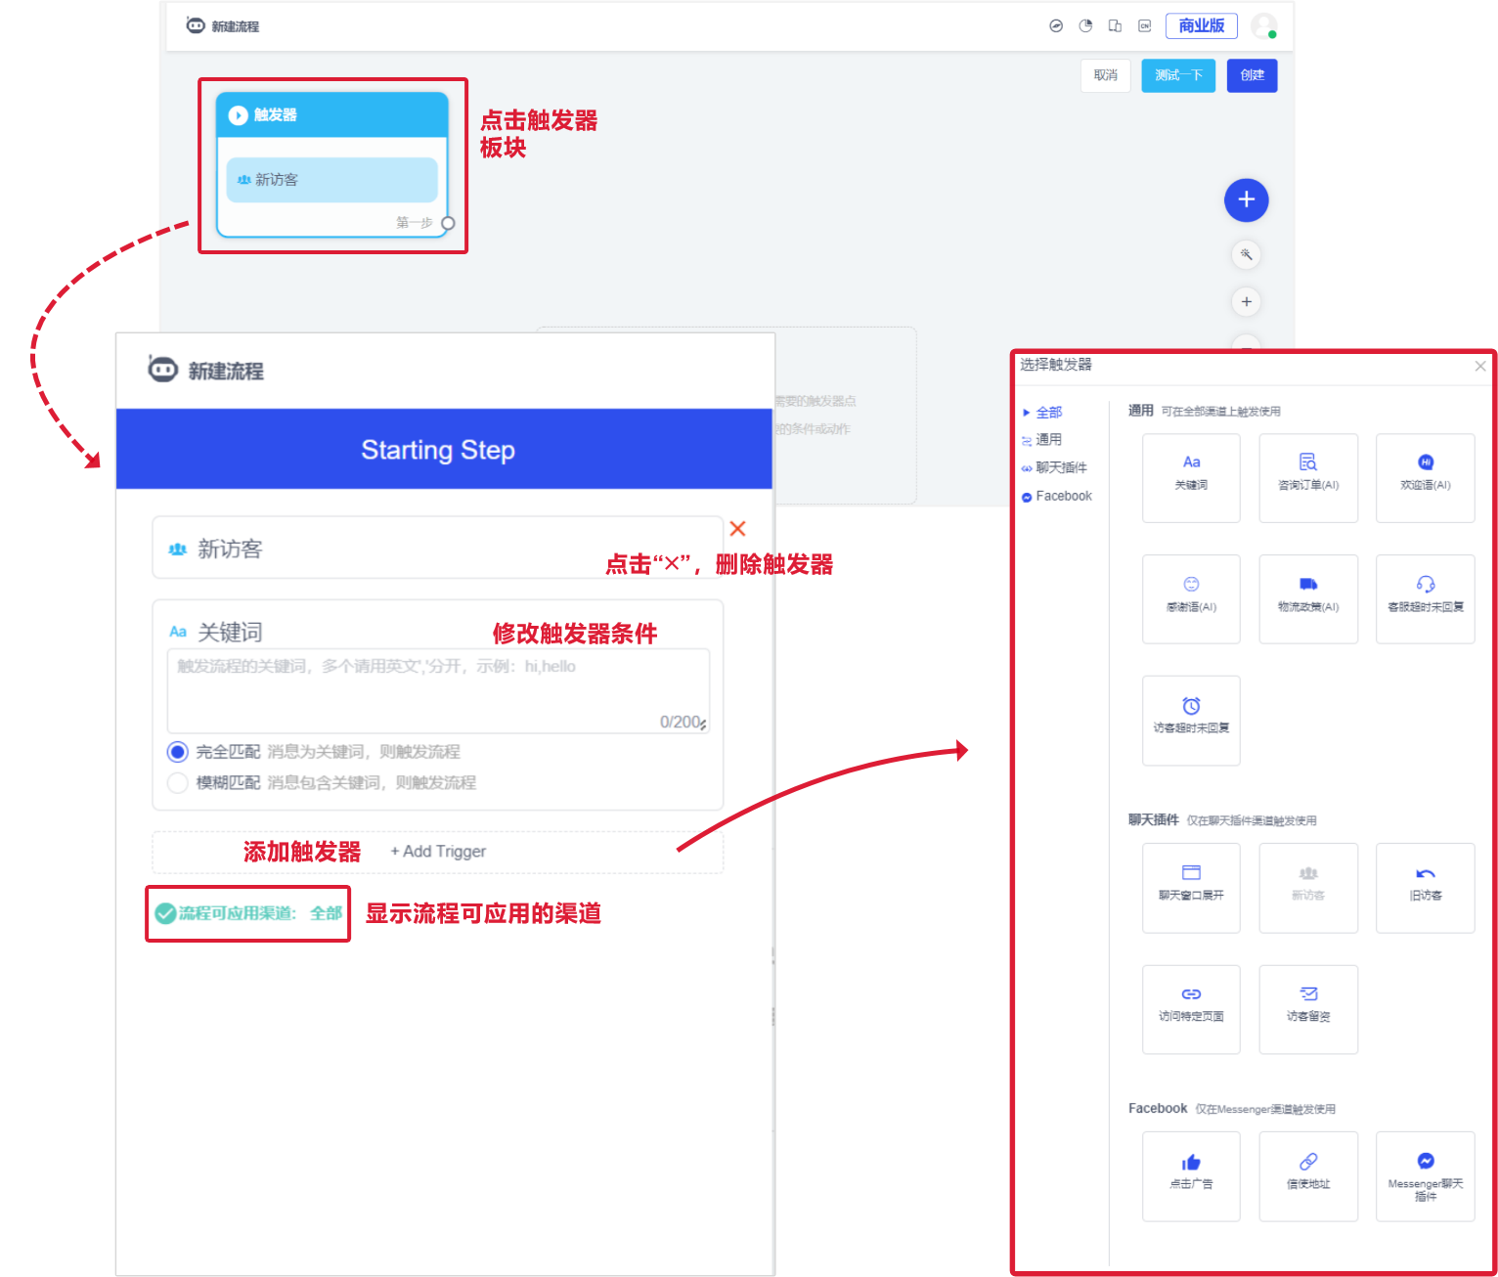Switch language with the CN icon
Viewport: 1498px width, 1277px height.
1145,26
